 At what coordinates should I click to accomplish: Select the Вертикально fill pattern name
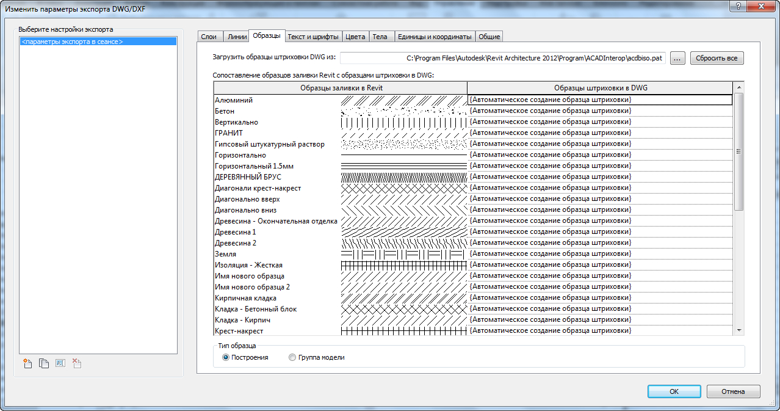[236, 122]
